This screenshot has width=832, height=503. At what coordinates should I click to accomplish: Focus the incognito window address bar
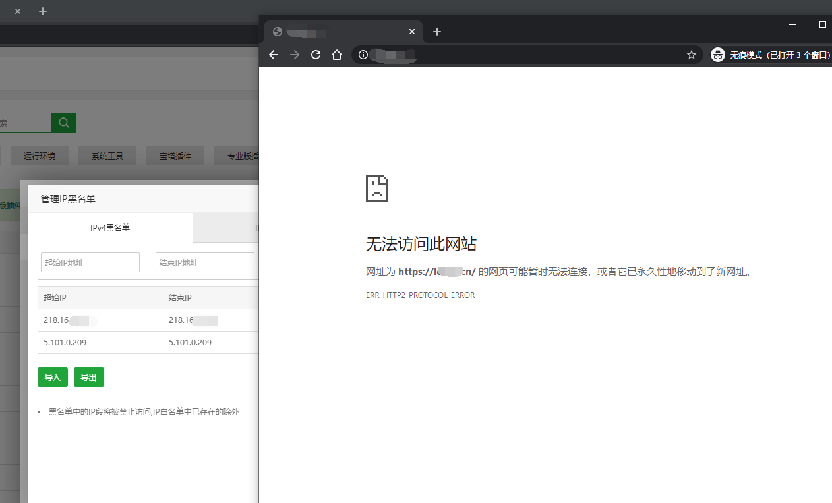click(x=527, y=55)
